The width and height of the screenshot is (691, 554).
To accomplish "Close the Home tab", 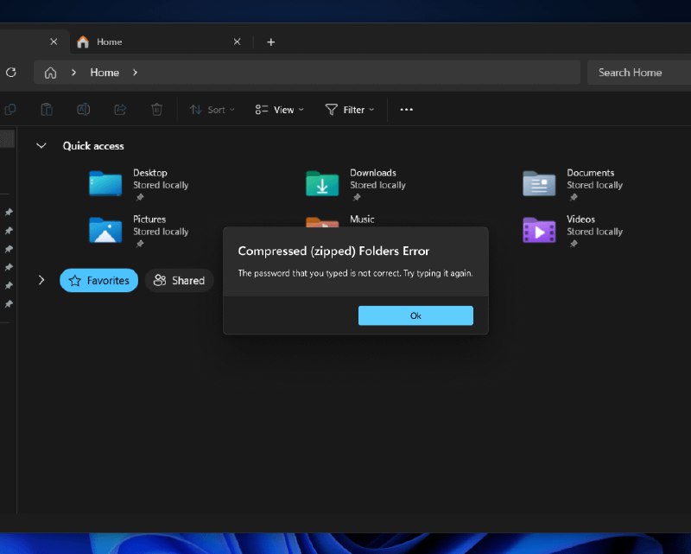I will coord(237,41).
